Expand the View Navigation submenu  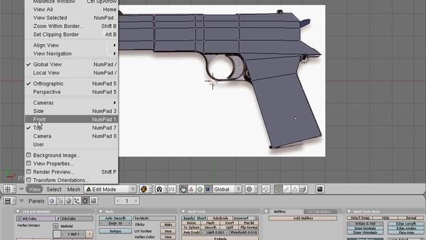(72, 53)
